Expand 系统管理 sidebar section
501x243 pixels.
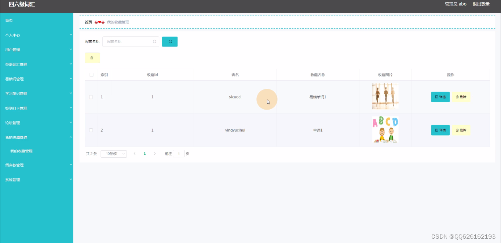click(37, 180)
